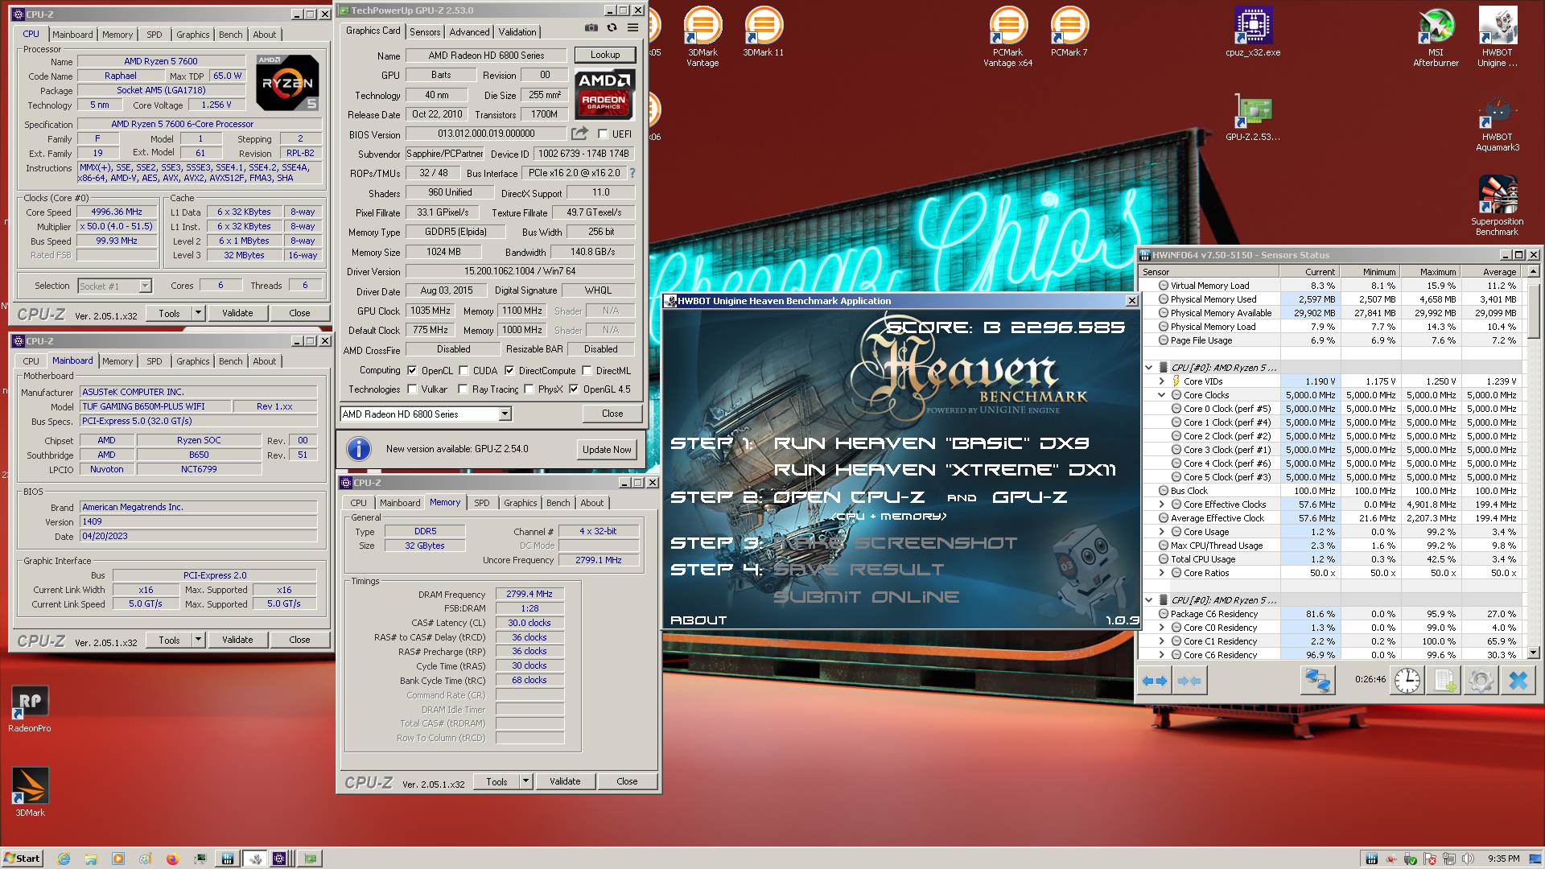Toggle the OpenGL 4.5 checkbox
This screenshot has width=1545, height=869.
[574, 389]
